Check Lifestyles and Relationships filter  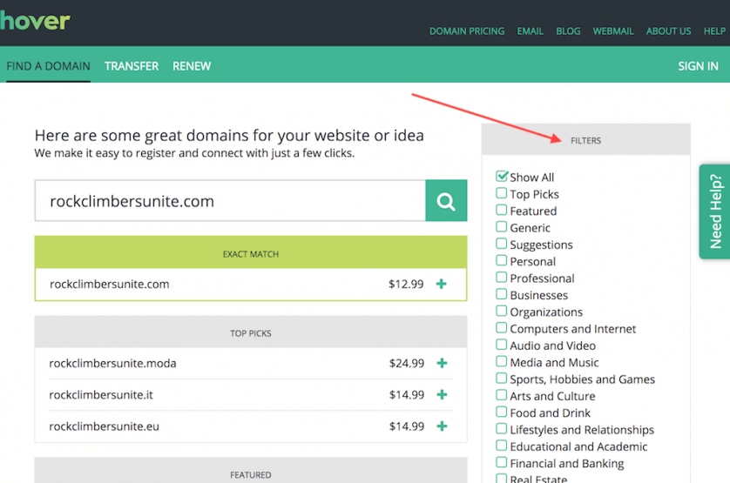(x=502, y=428)
